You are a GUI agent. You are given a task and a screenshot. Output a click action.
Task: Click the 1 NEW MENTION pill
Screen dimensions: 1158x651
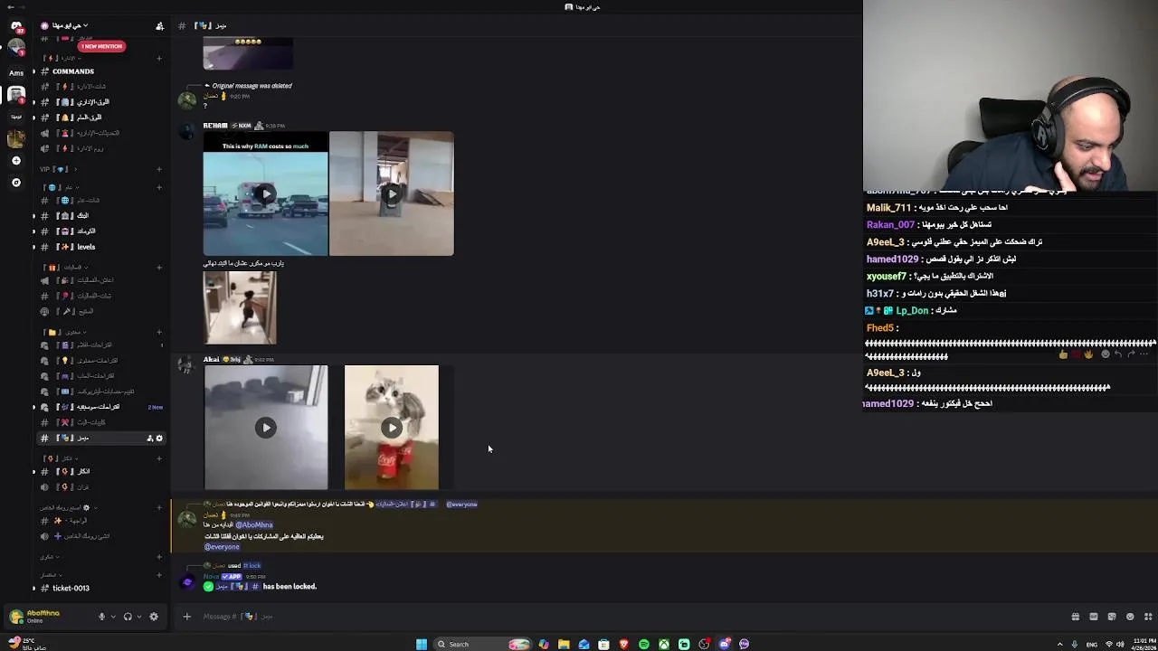click(101, 46)
